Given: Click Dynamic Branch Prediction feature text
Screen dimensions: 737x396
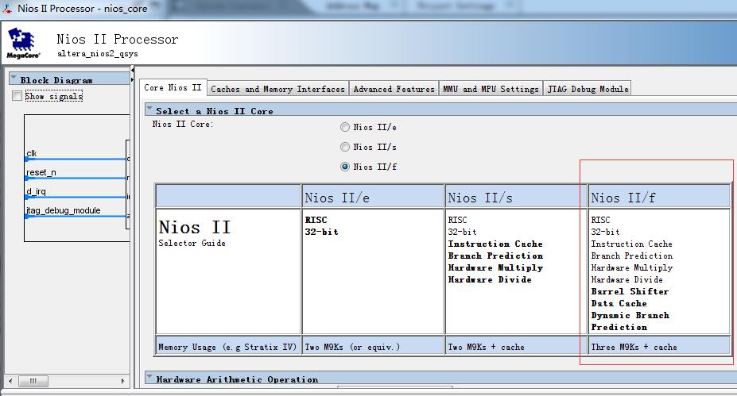Looking at the screenshot, I should coord(630,321).
